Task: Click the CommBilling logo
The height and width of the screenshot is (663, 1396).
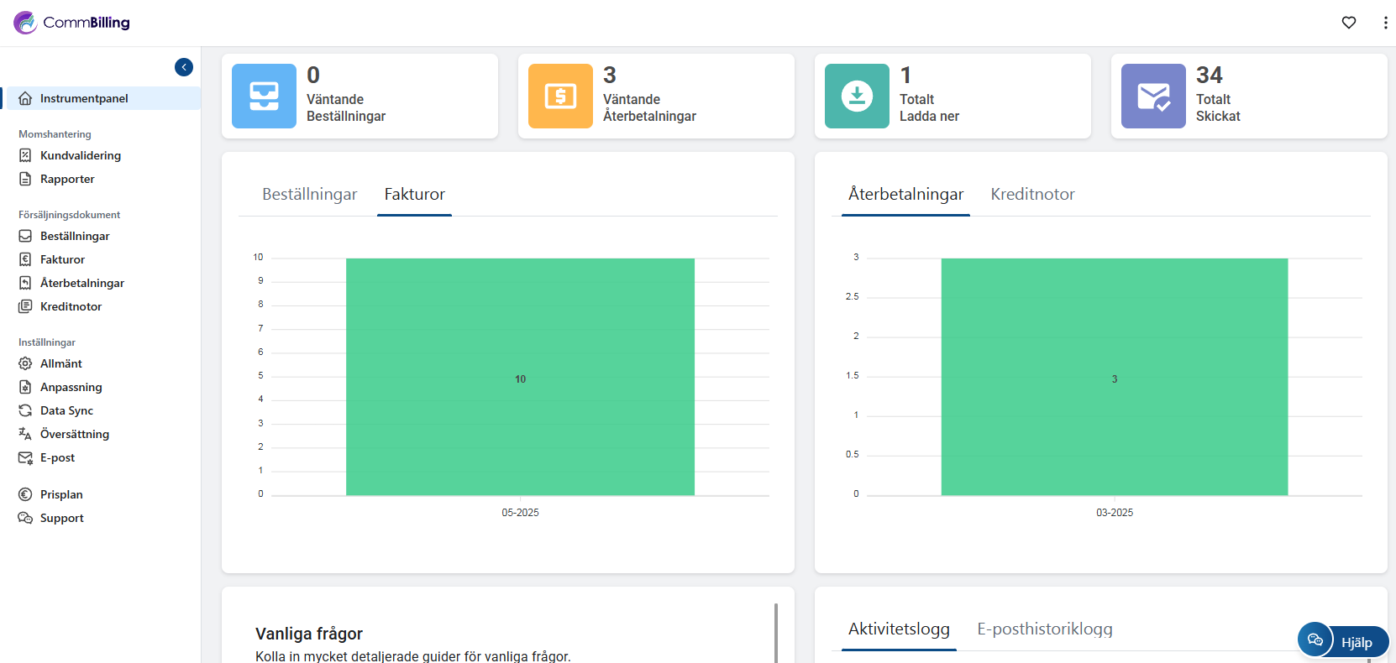Action: coord(72,23)
